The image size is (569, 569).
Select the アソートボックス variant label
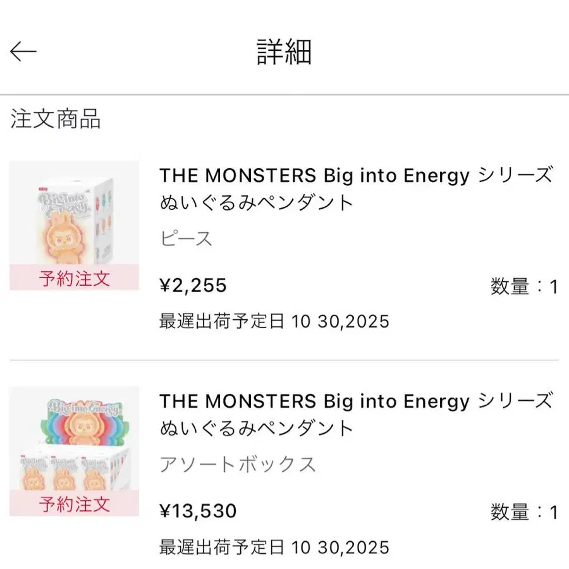tap(237, 465)
